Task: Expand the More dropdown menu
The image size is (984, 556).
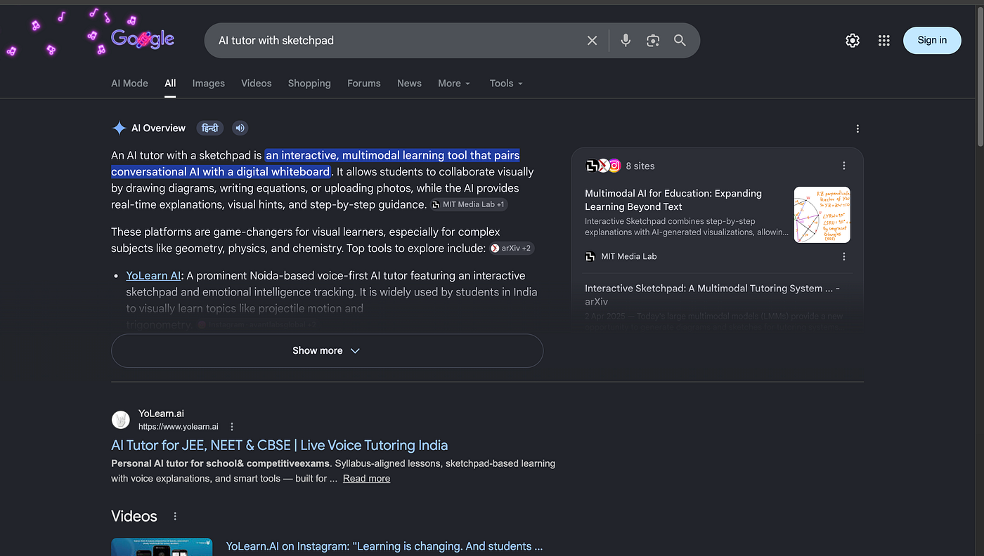Action: tap(454, 83)
